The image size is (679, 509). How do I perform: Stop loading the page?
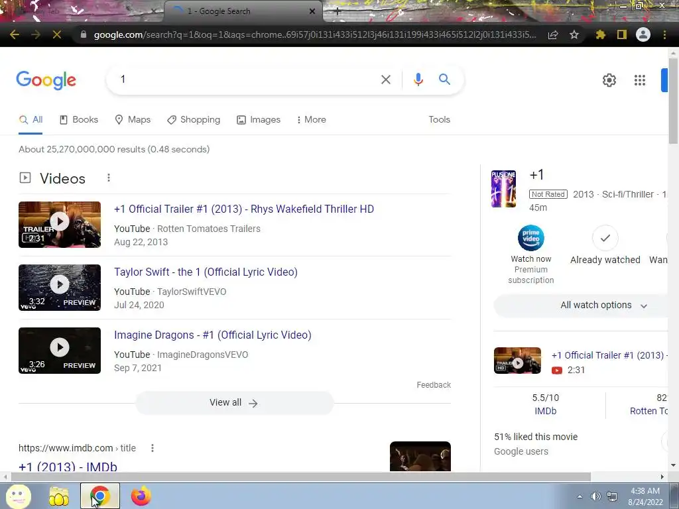coord(57,34)
